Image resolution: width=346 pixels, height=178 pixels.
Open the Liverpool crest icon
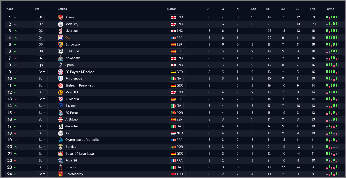click(61, 31)
